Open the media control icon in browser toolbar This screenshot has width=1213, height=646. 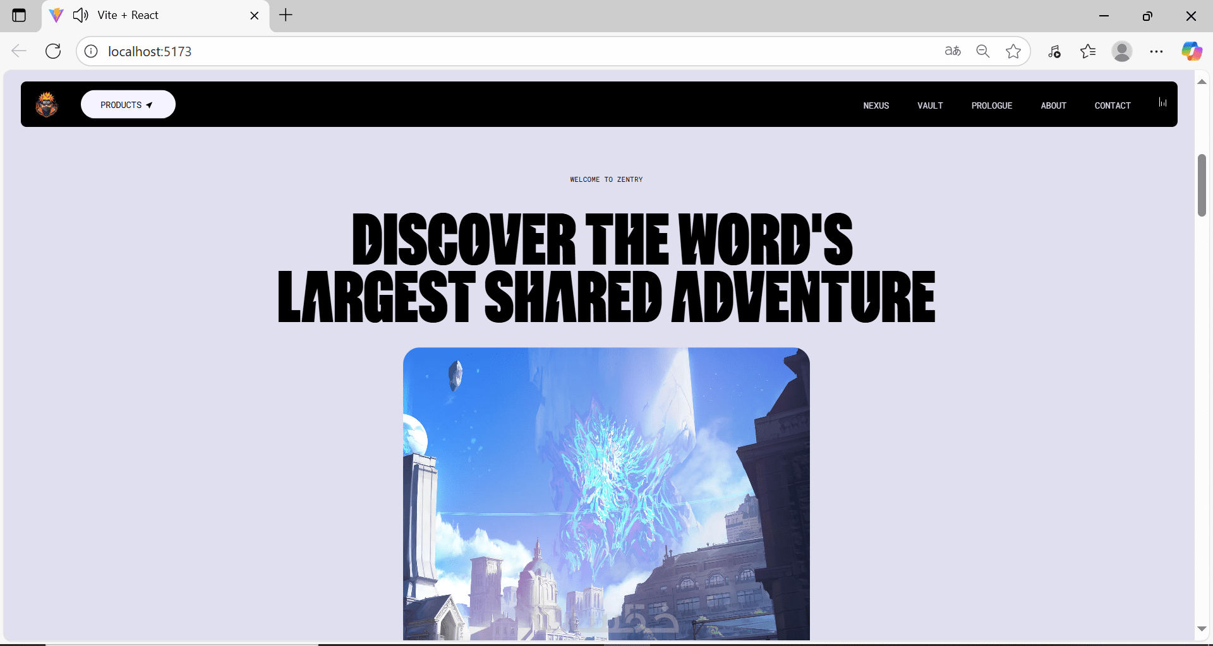pyautogui.click(x=1054, y=51)
